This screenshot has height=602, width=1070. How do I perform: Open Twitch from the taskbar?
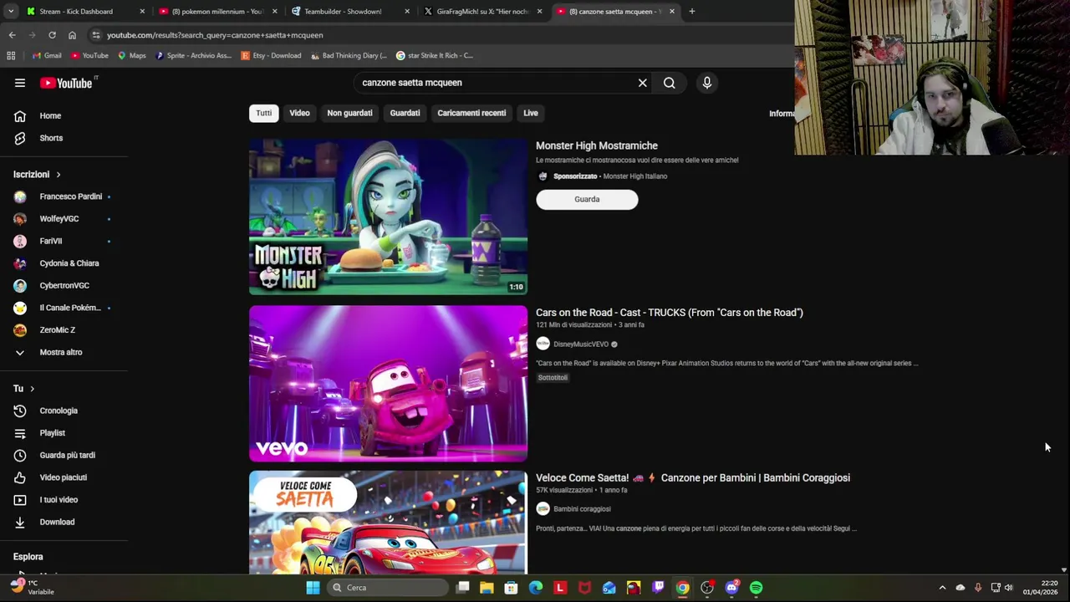coord(658,588)
